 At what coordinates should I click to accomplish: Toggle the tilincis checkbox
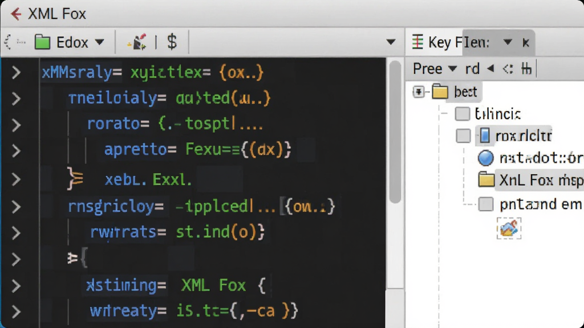462,114
